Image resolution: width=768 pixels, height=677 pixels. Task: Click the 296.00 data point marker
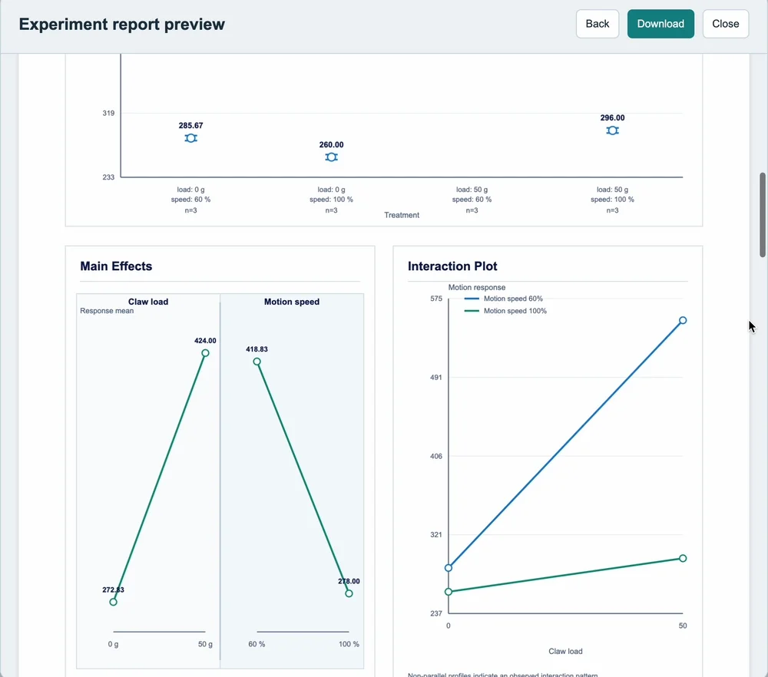[612, 130]
